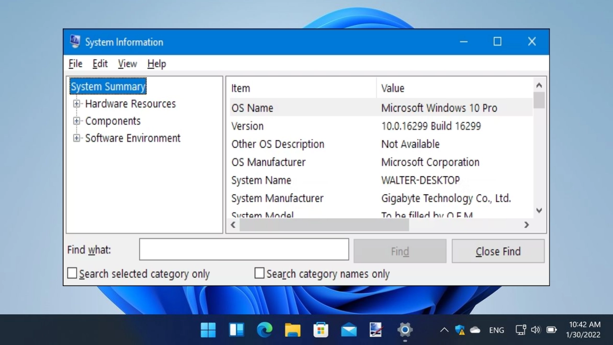Open Settings gear on the taskbar
Image resolution: width=613 pixels, height=345 pixels.
tap(405, 330)
